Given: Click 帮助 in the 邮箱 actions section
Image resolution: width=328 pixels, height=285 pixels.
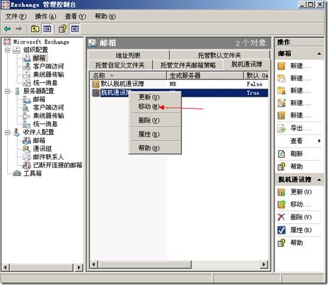Looking at the screenshot, I should 290,167.
